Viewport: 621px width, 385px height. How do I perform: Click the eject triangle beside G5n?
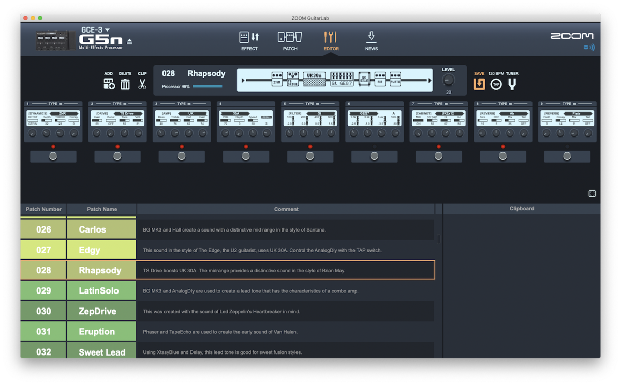[129, 41]
